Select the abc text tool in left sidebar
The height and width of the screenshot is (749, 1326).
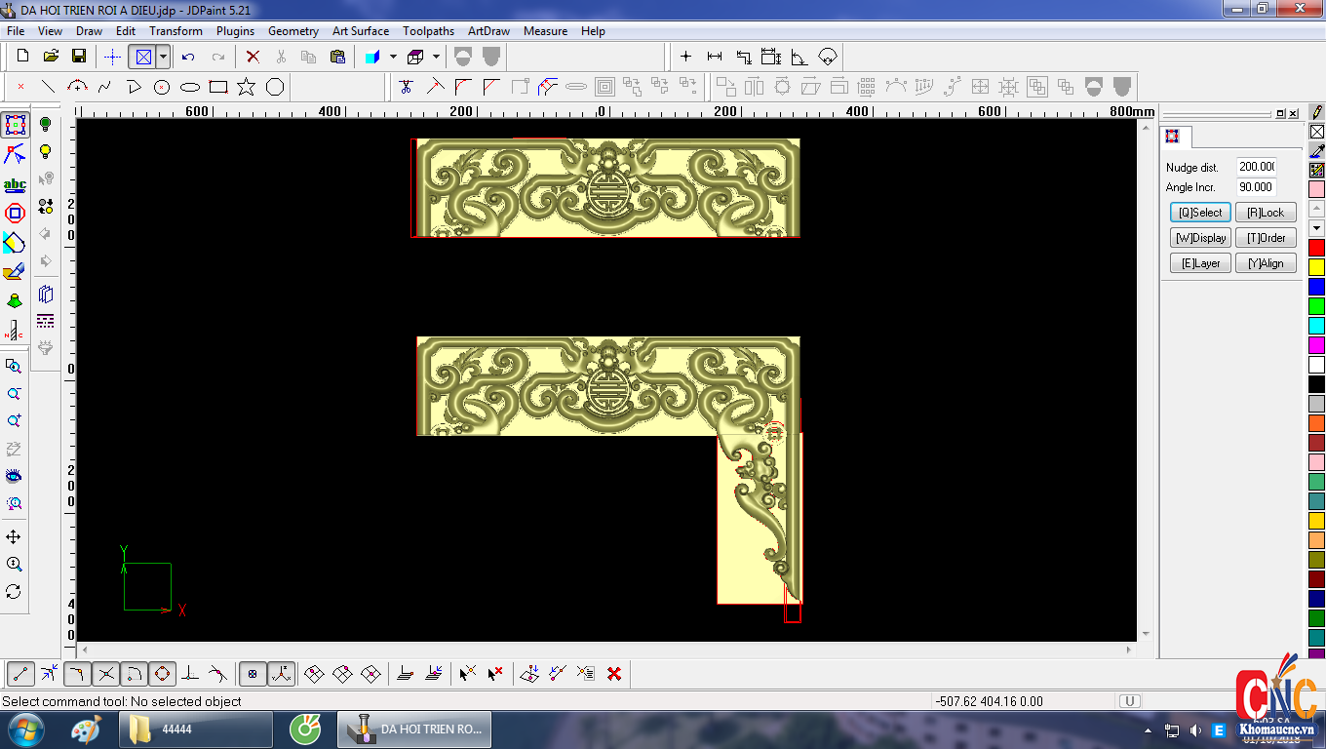pos(15,184)
